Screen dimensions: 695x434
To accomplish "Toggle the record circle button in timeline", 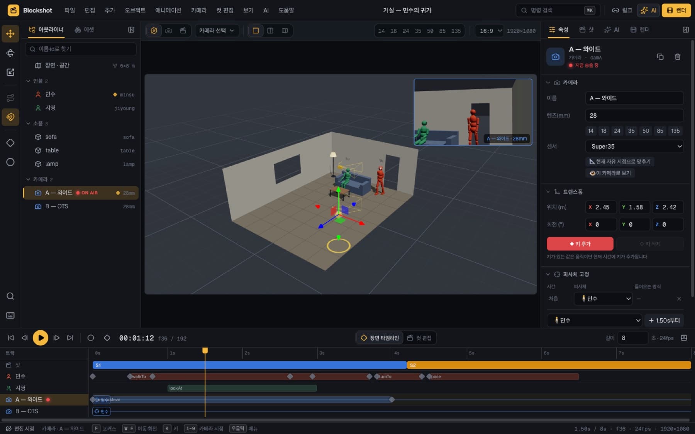I will (x=91, y=338).
